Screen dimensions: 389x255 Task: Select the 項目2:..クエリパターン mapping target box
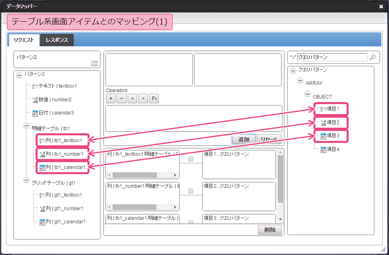tap(239, 197)
